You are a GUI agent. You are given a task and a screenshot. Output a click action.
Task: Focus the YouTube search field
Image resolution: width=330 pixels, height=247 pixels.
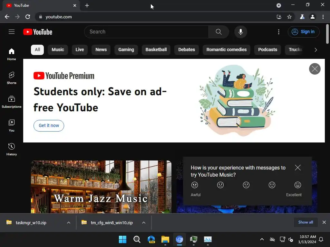147,32
